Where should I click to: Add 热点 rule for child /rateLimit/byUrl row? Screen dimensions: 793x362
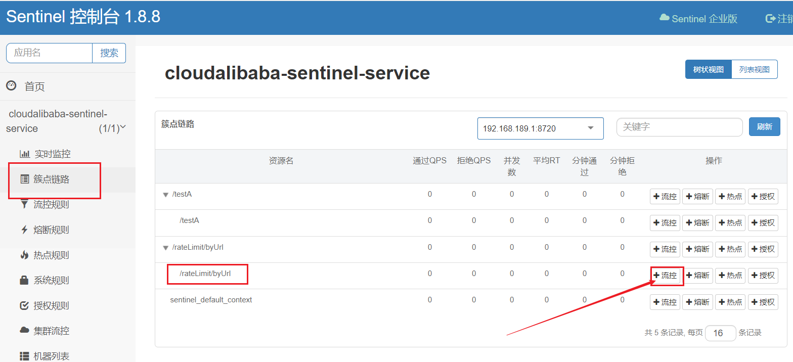(x=730, y=276)
